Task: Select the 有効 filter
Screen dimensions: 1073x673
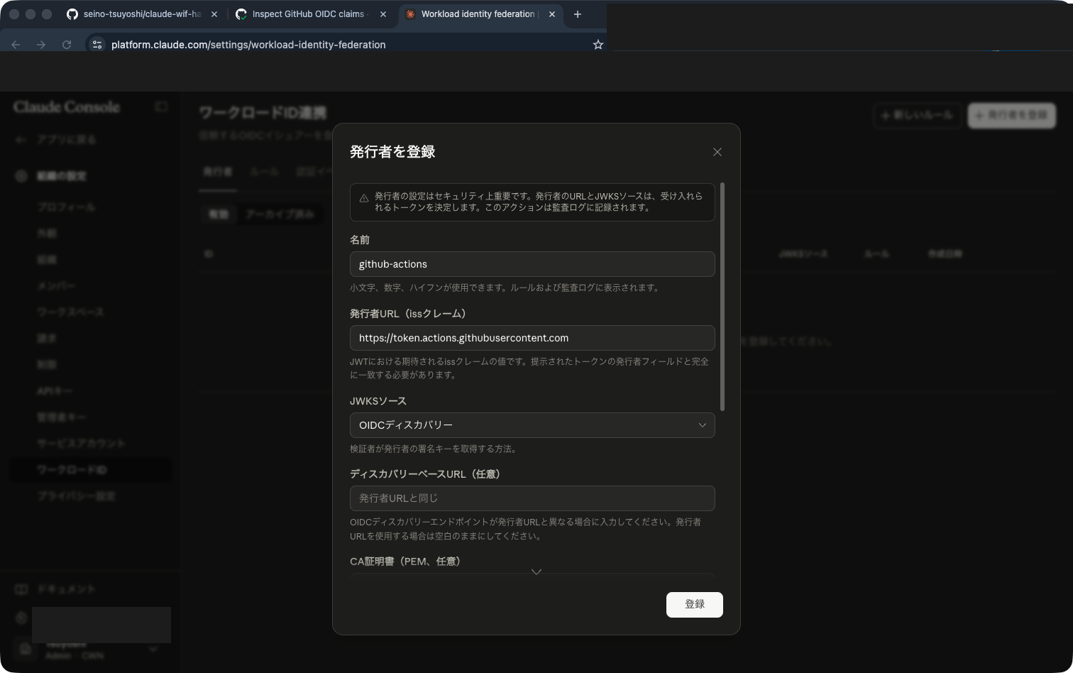Action: pos(219,214)
